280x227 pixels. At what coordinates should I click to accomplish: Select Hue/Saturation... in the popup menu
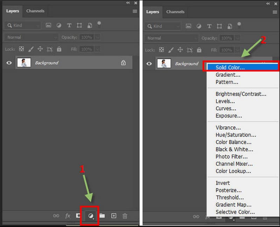click(236, 135)
